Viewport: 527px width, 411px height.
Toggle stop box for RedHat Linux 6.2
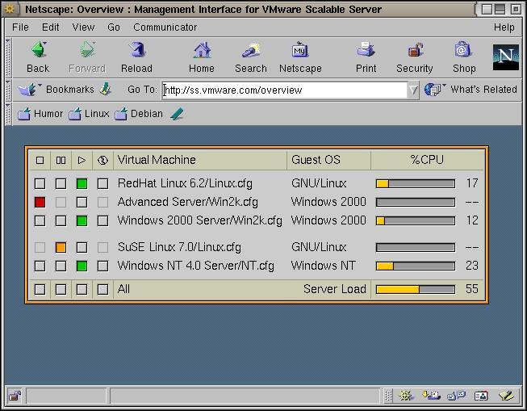point(40,183)
